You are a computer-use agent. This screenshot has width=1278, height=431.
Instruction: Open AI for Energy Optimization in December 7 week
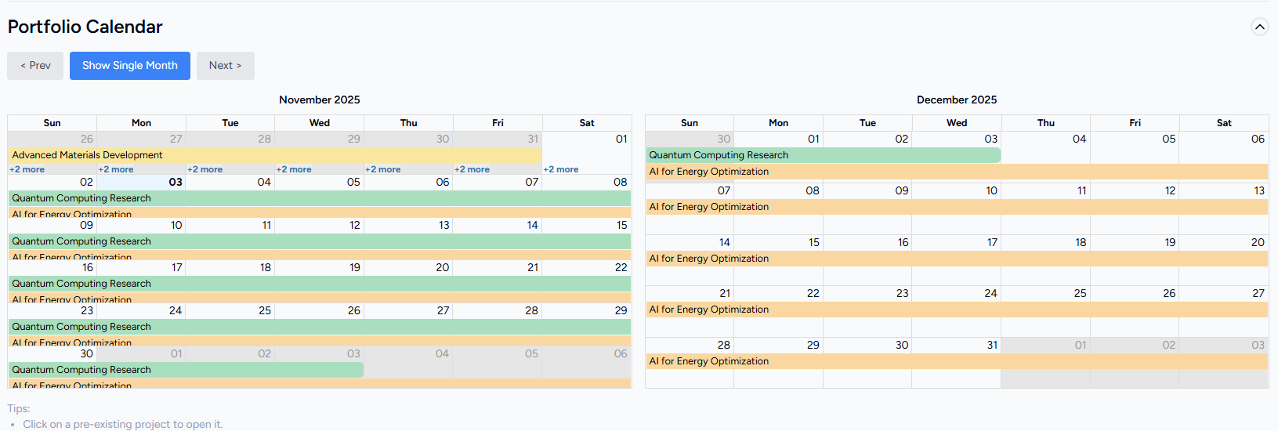956,207
